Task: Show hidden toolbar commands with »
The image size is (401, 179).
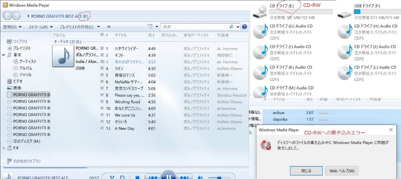Action: coord(109,27)
